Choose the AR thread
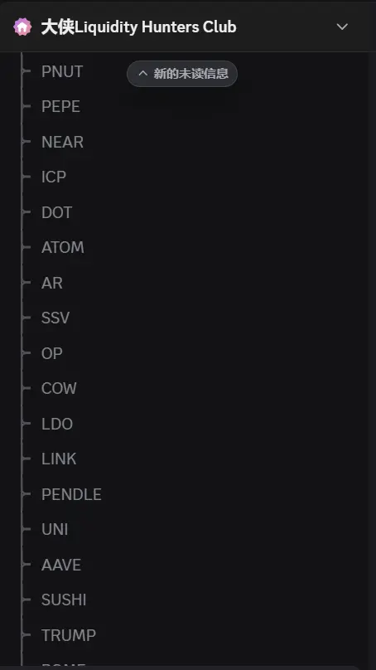Image resolution: width=376 pixels, height=670 pixels. pyautogui.click(x=52, y=283)
